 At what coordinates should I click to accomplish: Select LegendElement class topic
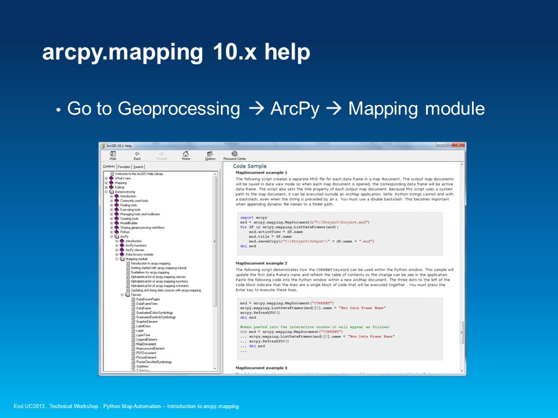[146, 340]
